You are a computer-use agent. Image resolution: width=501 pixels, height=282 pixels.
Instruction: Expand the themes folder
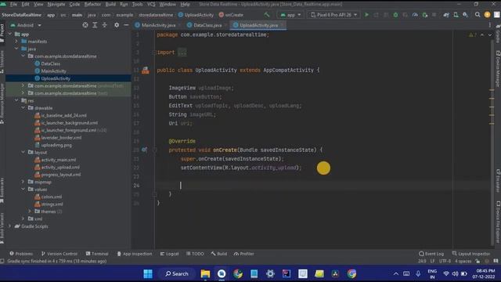pos(30,211)
